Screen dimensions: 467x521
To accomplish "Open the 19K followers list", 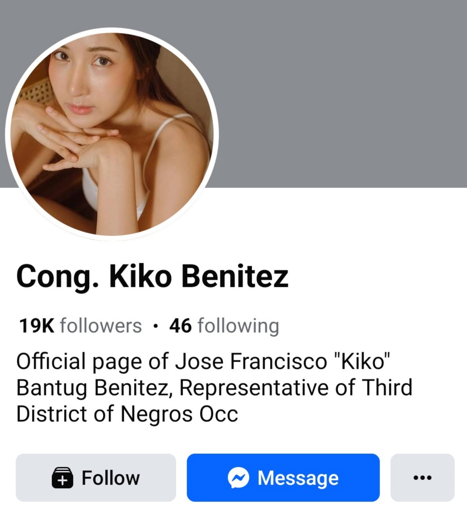I will point(80,326).
